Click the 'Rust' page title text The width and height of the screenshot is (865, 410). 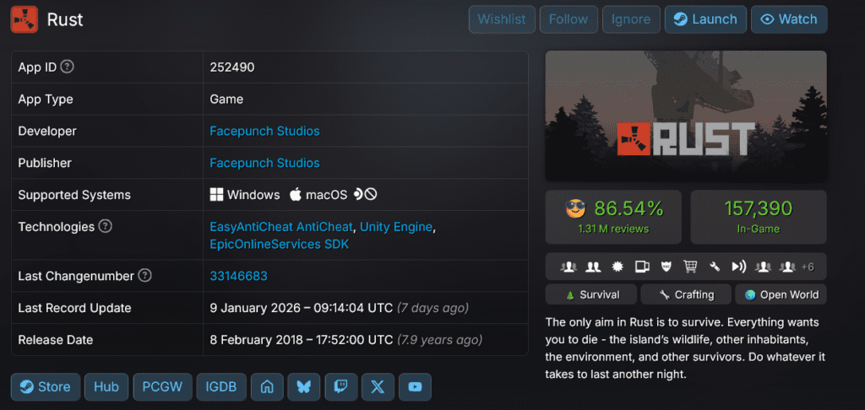[65, 20]
